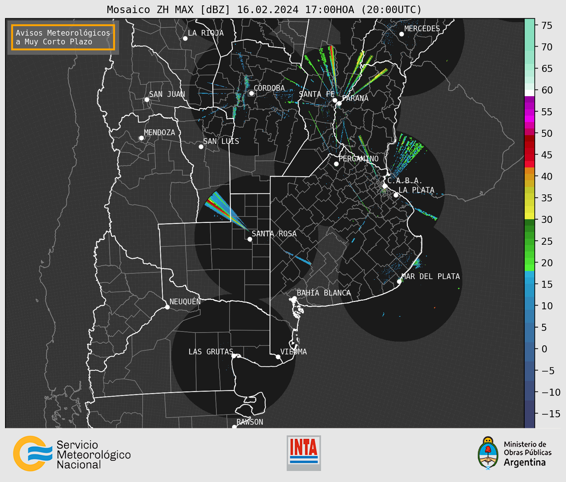Click the dark −15 dBZ band on colorbar
The image size is (566, 482).
529,414
